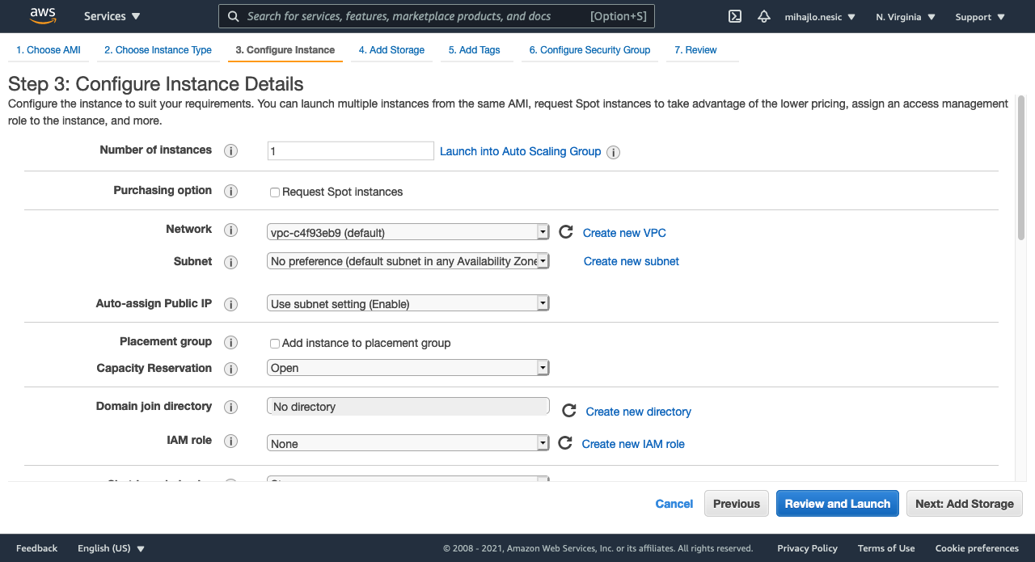Click the Review and Launch button

838,504
